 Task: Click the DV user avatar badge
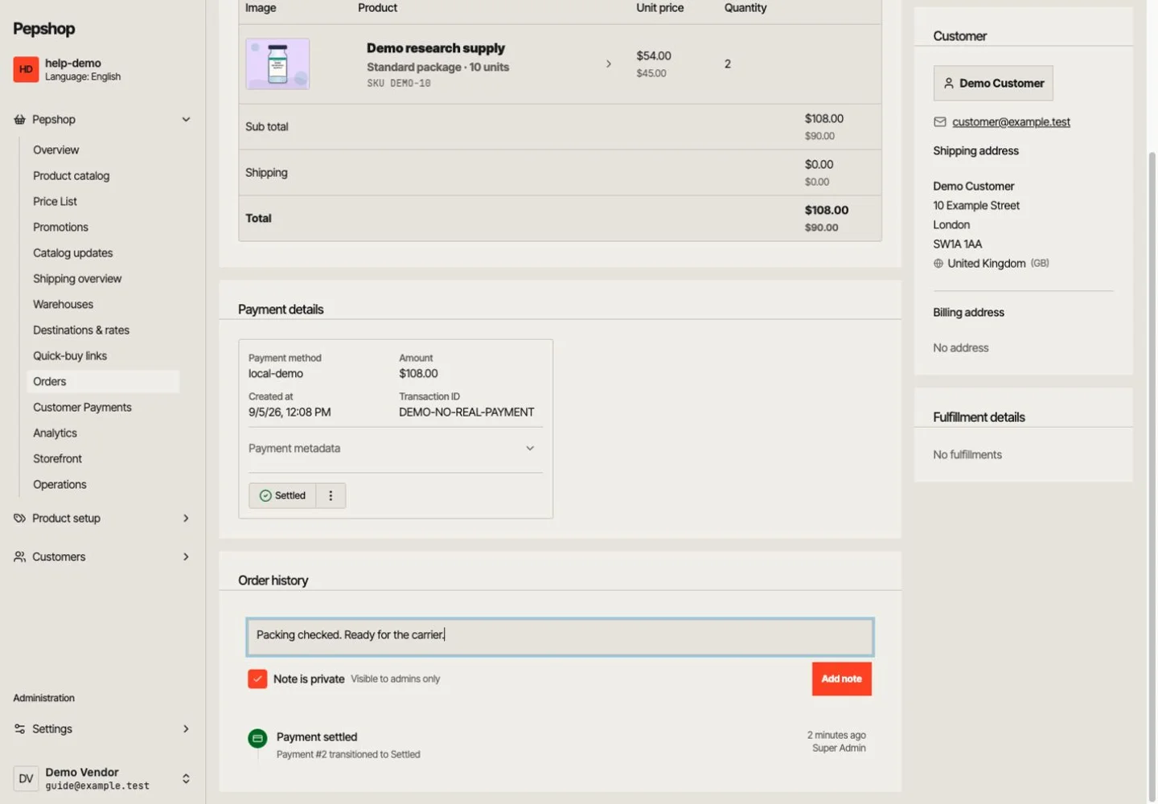(26, 778)
